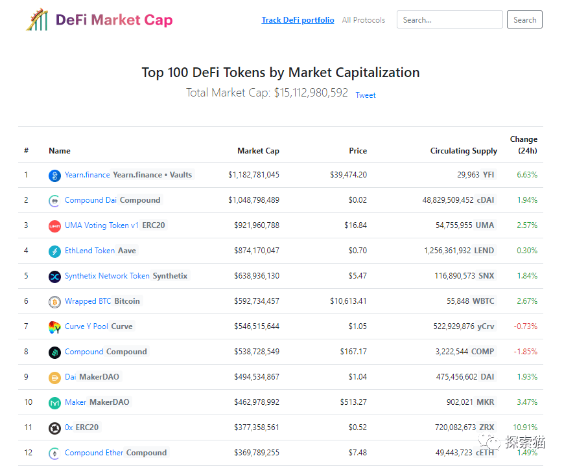Click the Synthetix protocol tag
This screenshot has height=467, width=564.
pyautogui.click(x=170, y=276)
